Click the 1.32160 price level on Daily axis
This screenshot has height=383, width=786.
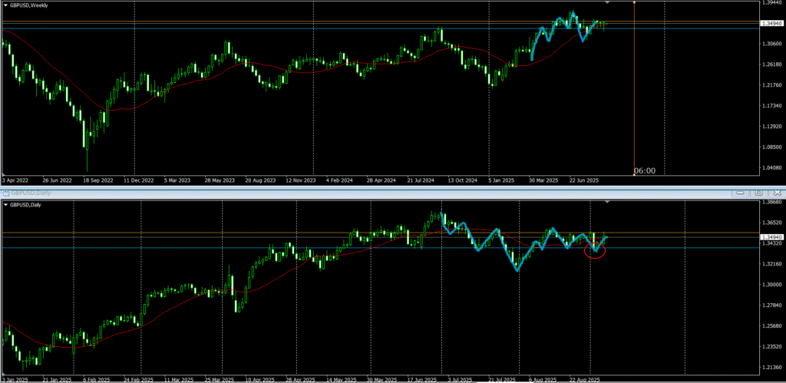tap(772, 264)
